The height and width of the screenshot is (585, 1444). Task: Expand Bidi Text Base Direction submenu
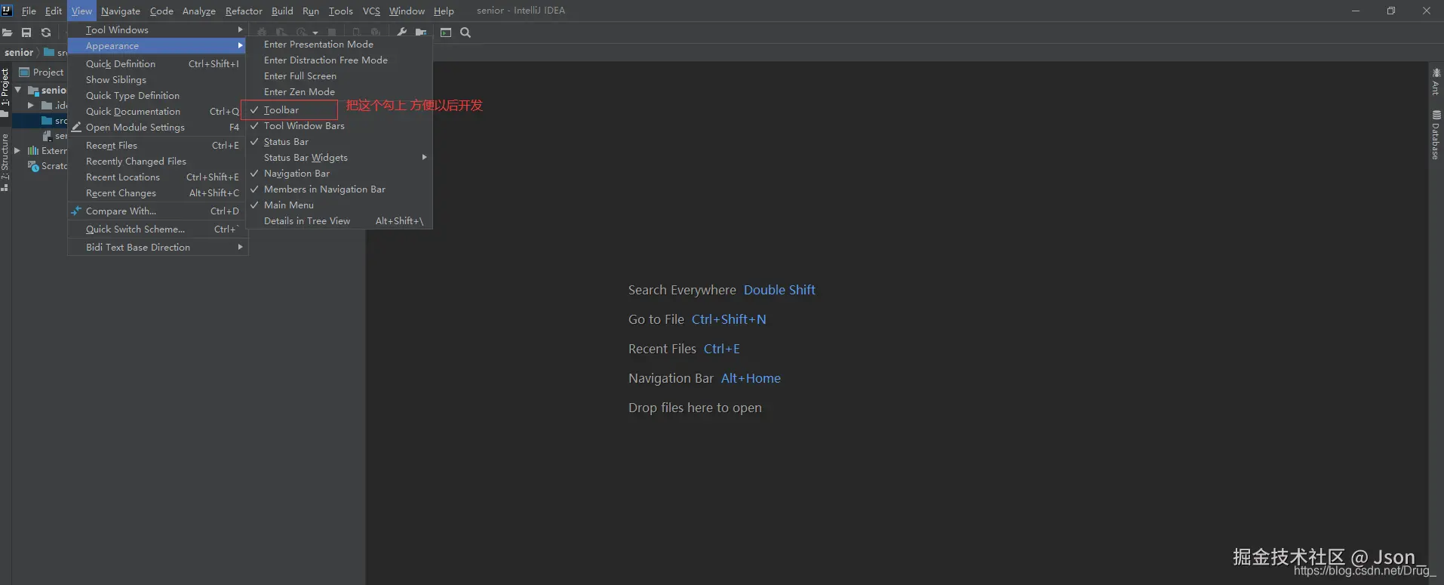[x=158, y=248]
